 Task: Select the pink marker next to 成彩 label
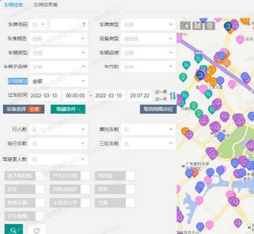(x=240, y=39)
